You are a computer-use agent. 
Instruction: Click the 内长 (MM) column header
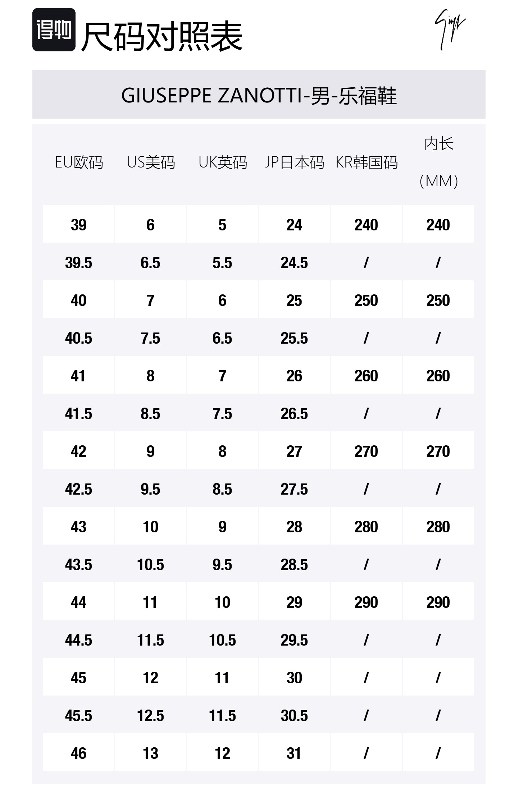point(438,162)
